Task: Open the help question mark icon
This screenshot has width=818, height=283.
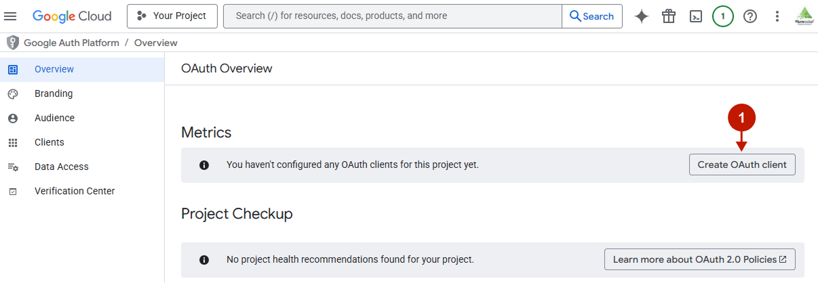Action: pyautogui.click(x=750, y=16)
